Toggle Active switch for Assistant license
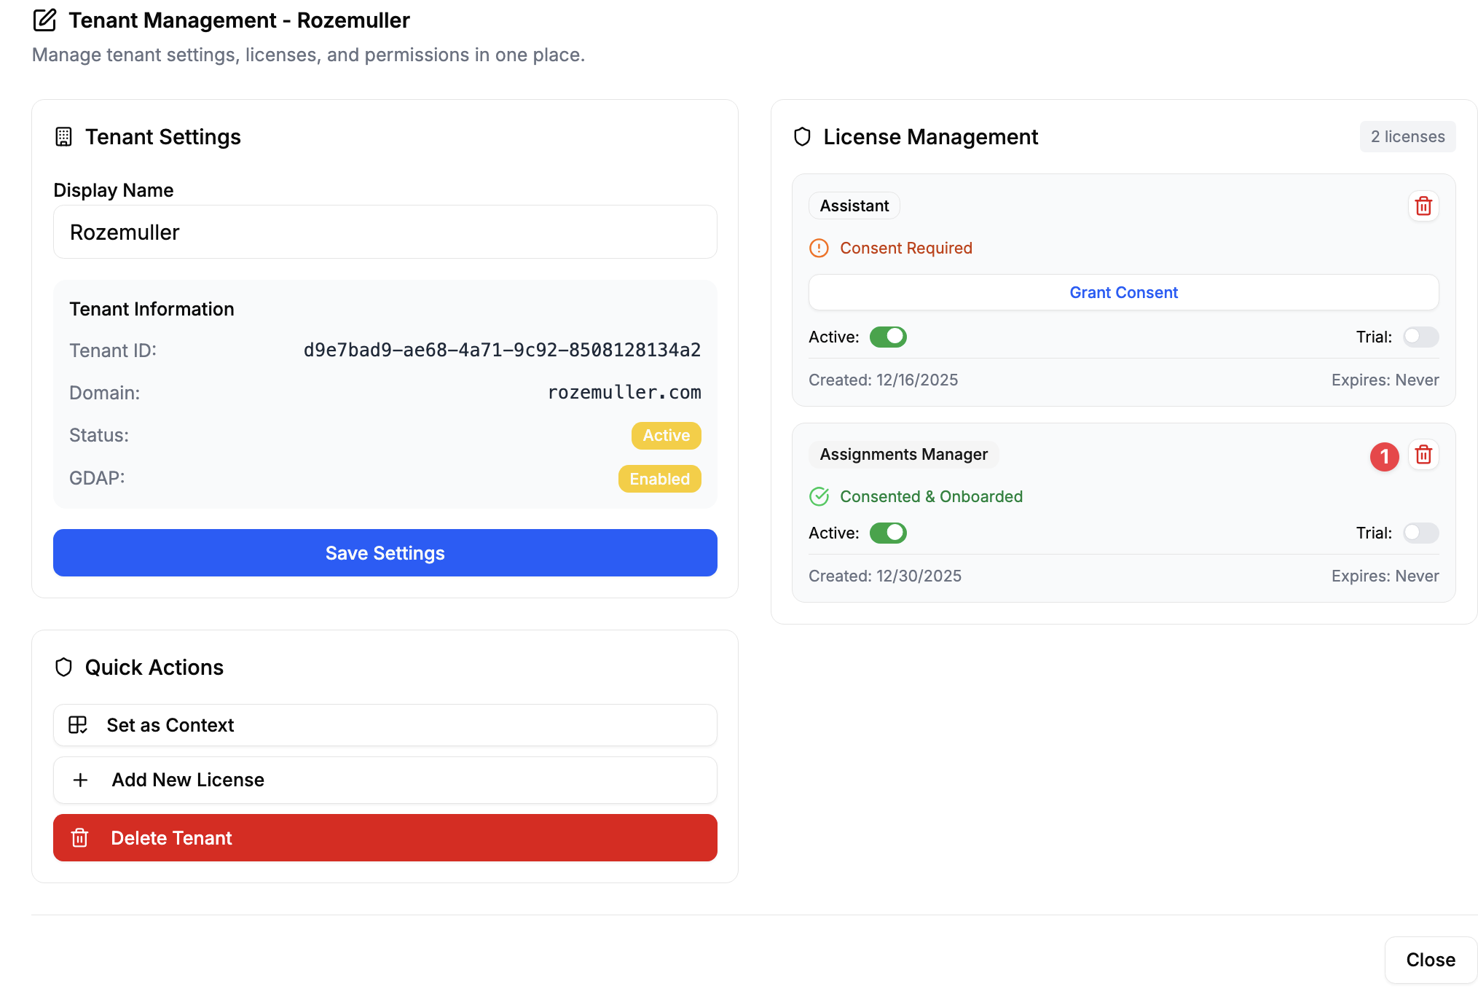 (x=887, y=337)
